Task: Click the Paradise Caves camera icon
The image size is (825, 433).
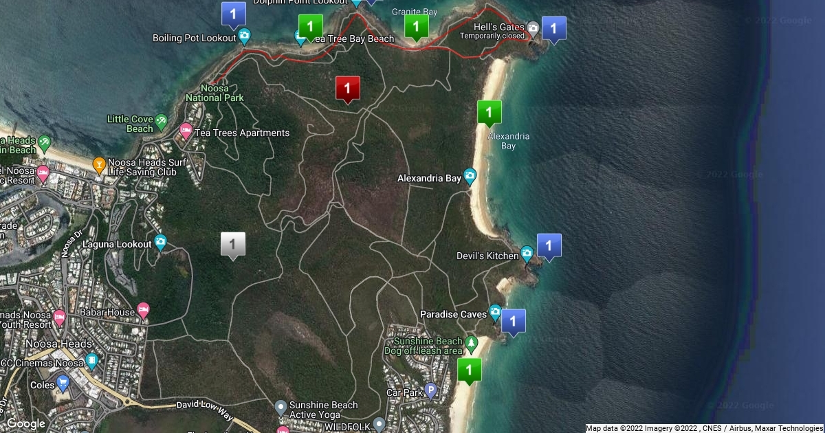Action: click(495, 312)
